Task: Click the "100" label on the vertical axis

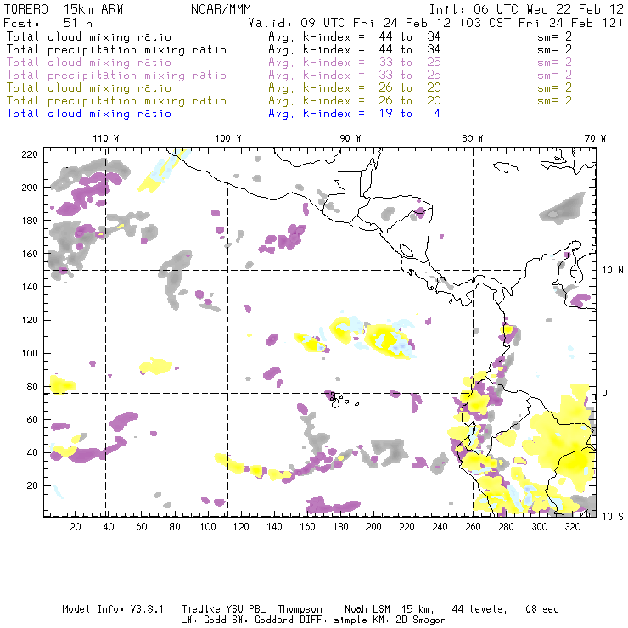Action: [30, 353]
